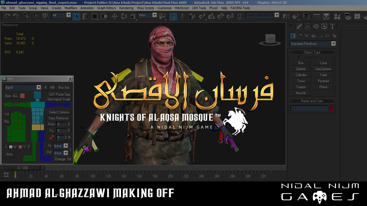The image size is (367, 206).
Task: Open the Layer Manager icon
Action: [306, 16]
